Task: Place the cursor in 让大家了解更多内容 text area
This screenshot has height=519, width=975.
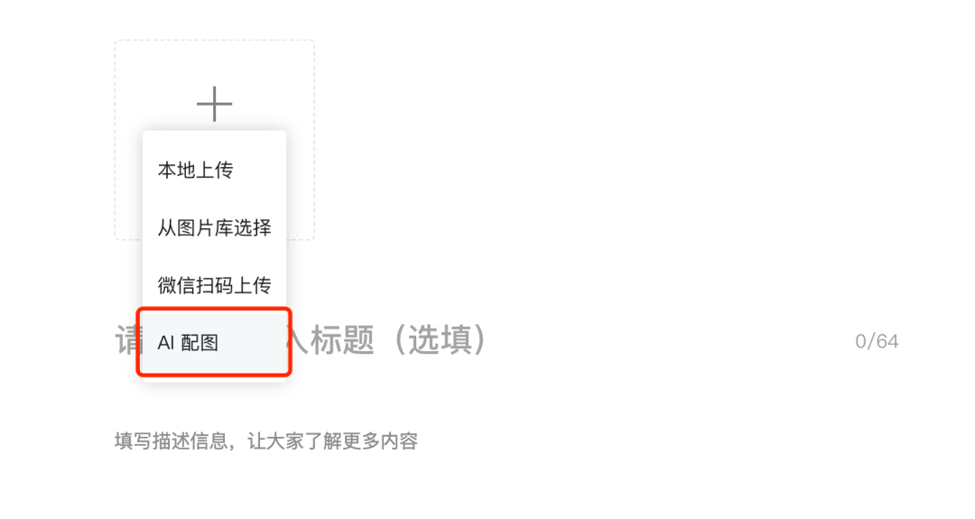Action: click(332, 441)
